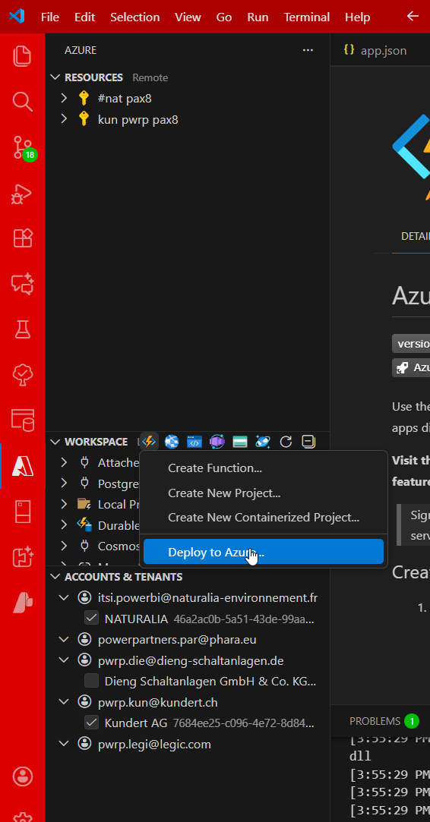Image resolution: width=430 pixels, height=822 pixels.
Task: Collapse the itsi.powerbi@naturalia-environnement.fr account
Action: 64,597
